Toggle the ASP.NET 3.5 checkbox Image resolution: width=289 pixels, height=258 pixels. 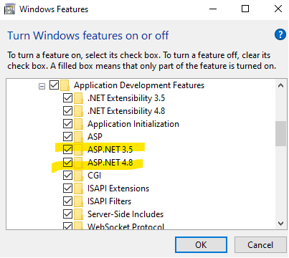tap(67, 149)
